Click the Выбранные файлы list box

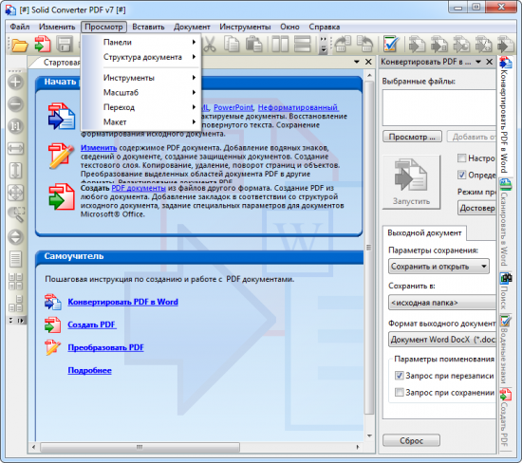pyautogui.click(x=438, y=107)
